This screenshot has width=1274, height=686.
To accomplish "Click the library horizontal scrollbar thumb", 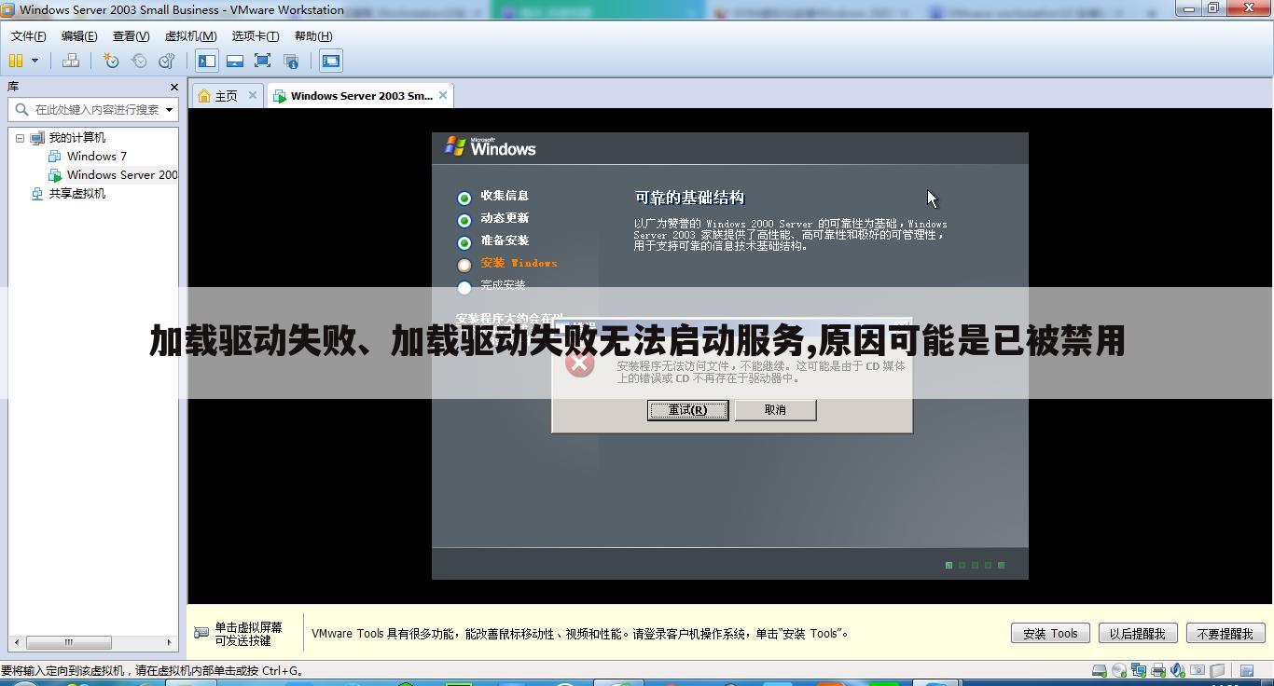I will [x=69, y=642].
